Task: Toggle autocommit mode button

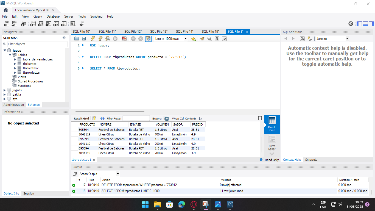Action: (148, 39)
